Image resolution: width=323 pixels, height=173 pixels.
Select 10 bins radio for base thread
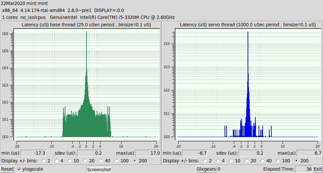pyautogui.click(x=70, y=161)
